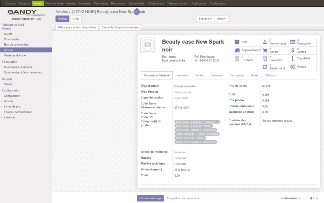Open the Fabrication stat button

coord(302,42)
